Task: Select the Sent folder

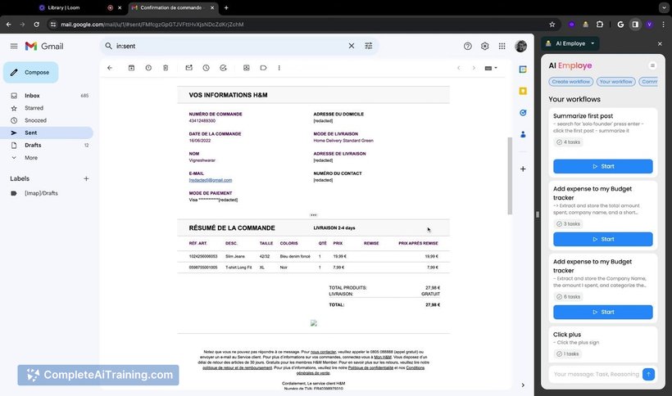Action: pos(48,133)
